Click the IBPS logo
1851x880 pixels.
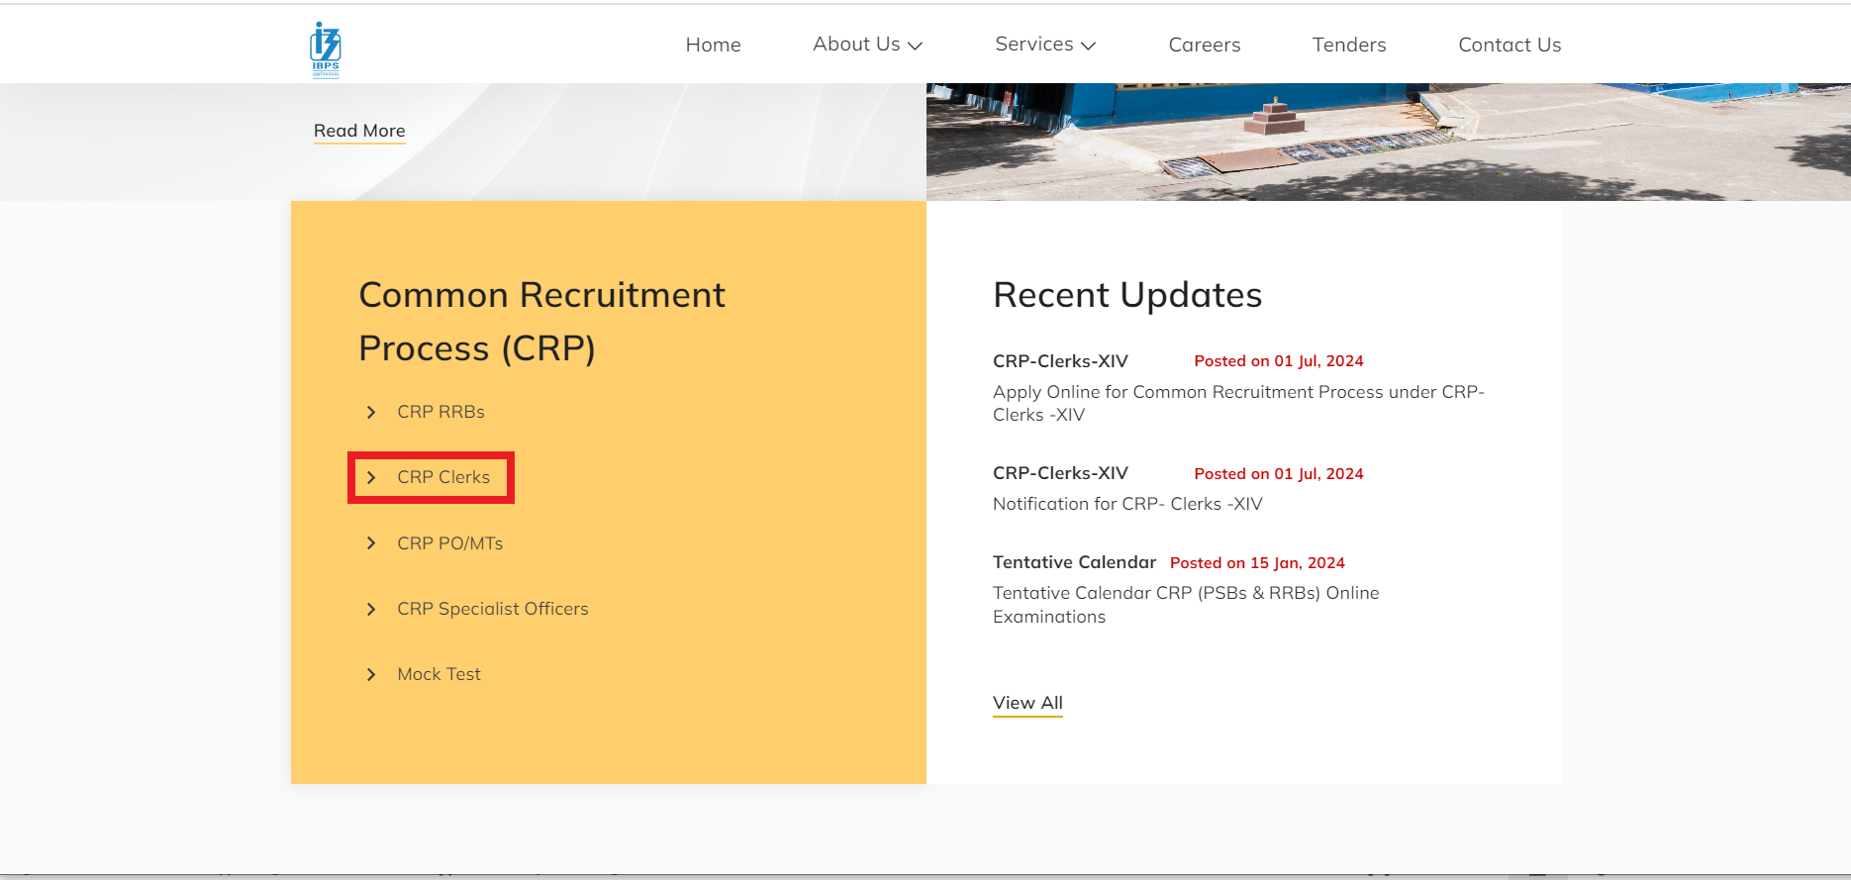(x=325, y=49)
